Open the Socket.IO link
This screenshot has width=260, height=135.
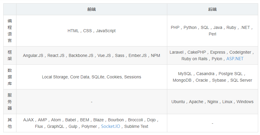(x=110, y=126)
